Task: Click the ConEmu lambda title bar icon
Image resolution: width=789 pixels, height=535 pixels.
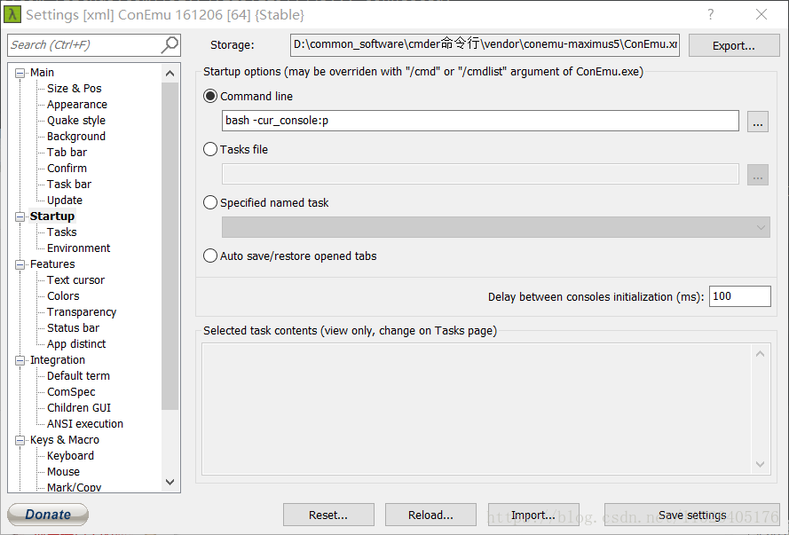Action: (12, 14)
